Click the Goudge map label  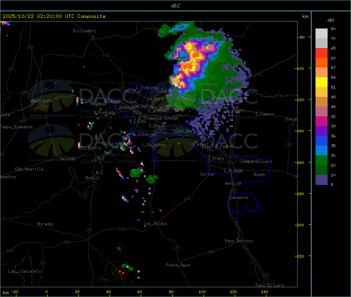(171, 118)
